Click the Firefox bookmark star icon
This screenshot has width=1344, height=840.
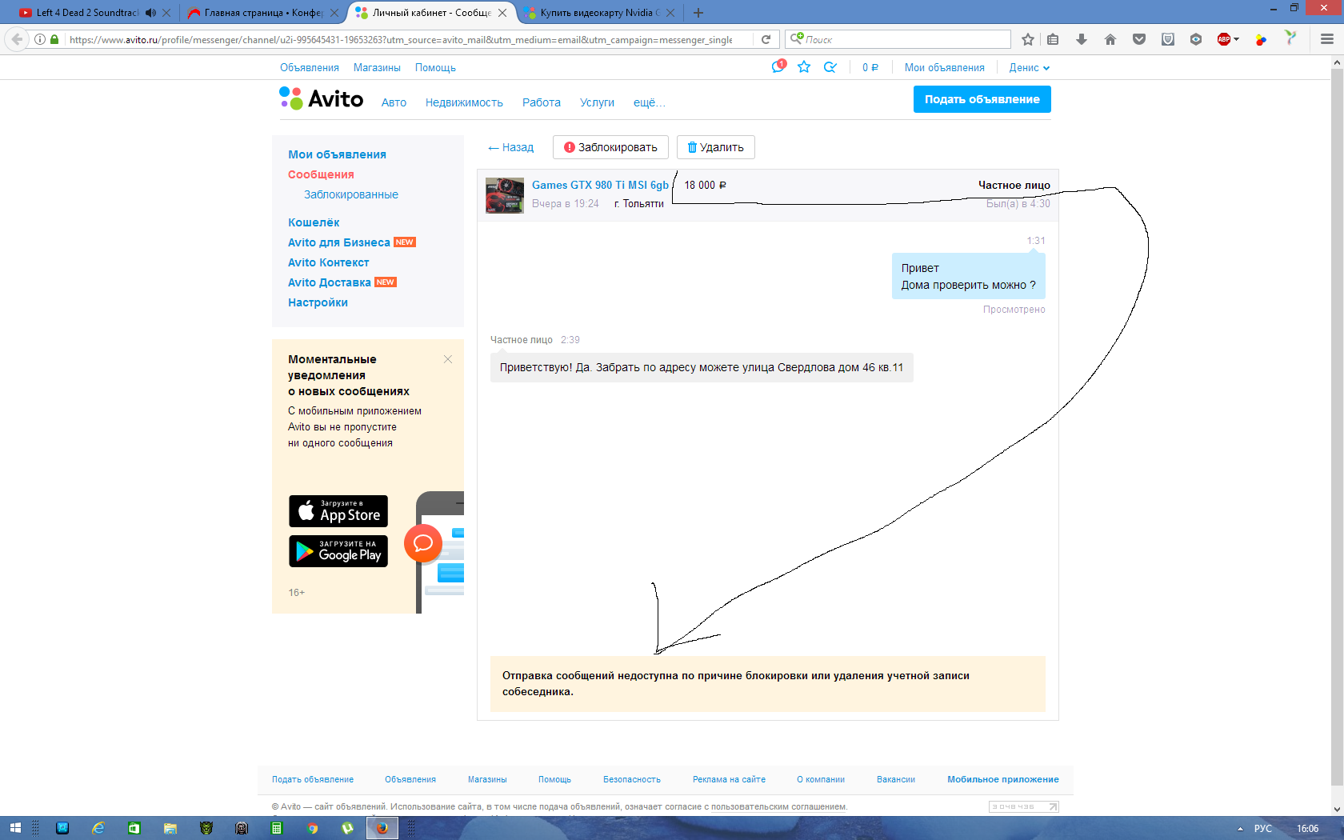tap(1028, 39)
